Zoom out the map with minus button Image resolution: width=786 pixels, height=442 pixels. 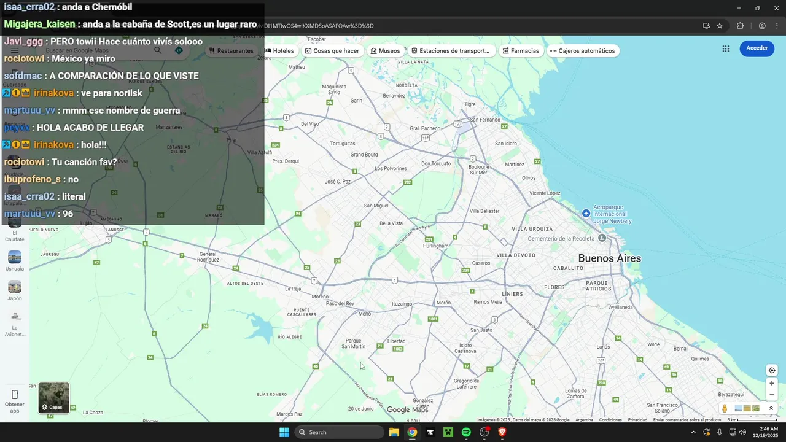click(772, 395)
